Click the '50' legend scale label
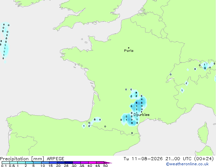The height and width of the screenshot is (167, 216). [105, 166]
